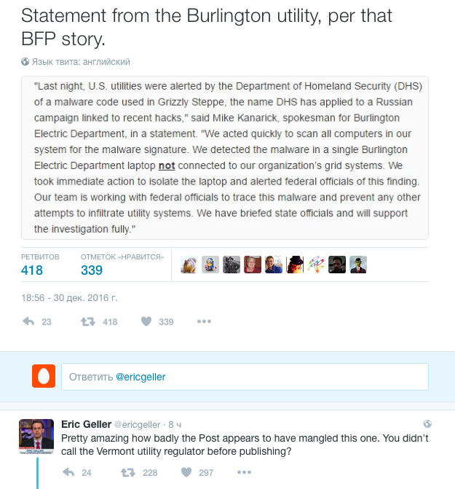Retweet the main Burlington statement tweet
455x489 pixels.
pyautogui.click(x=87, y=321)
